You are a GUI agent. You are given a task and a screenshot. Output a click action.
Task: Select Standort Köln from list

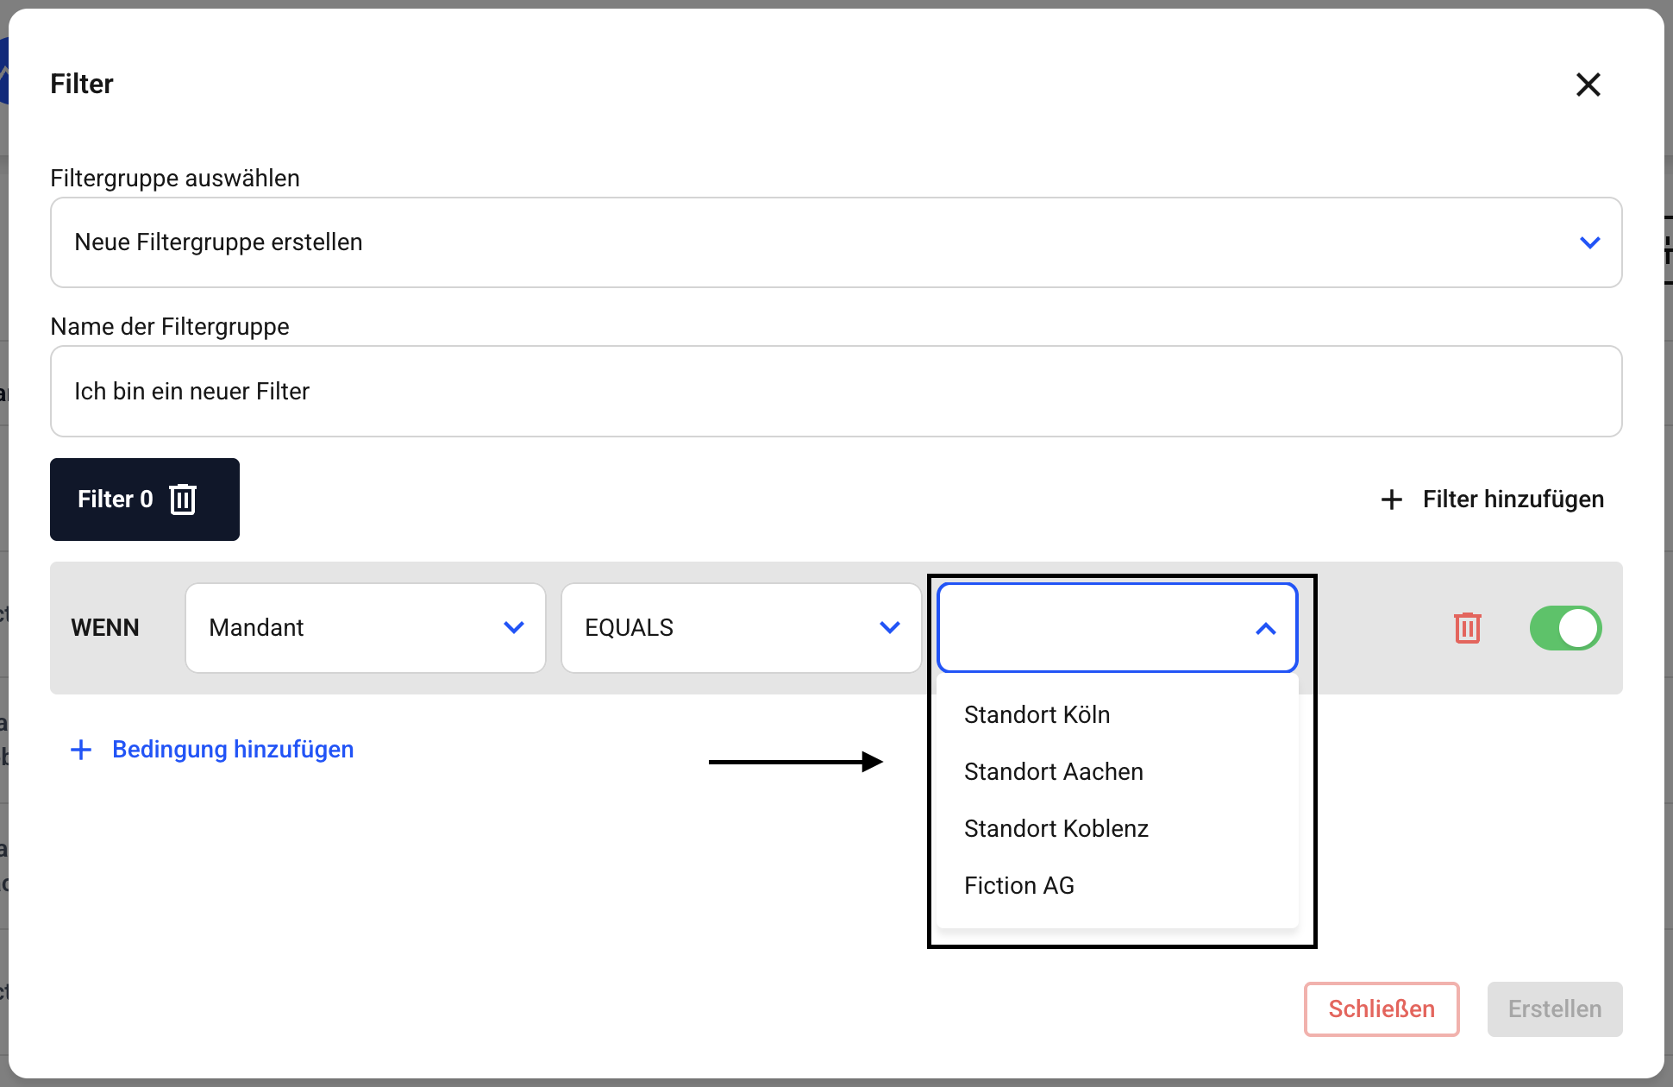[1037, 715]
